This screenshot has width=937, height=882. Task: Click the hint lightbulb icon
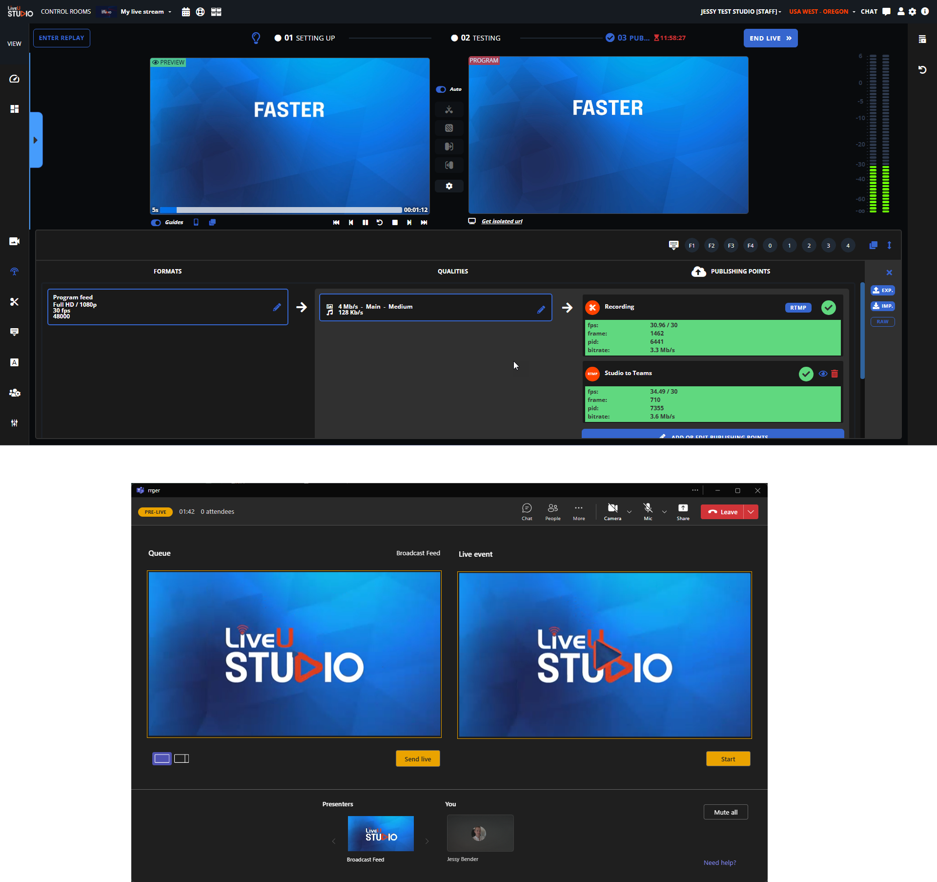(x=256, y=38)
